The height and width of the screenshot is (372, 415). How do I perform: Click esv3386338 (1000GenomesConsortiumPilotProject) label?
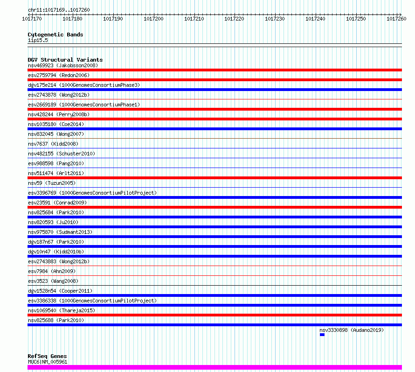click(92, 301)
